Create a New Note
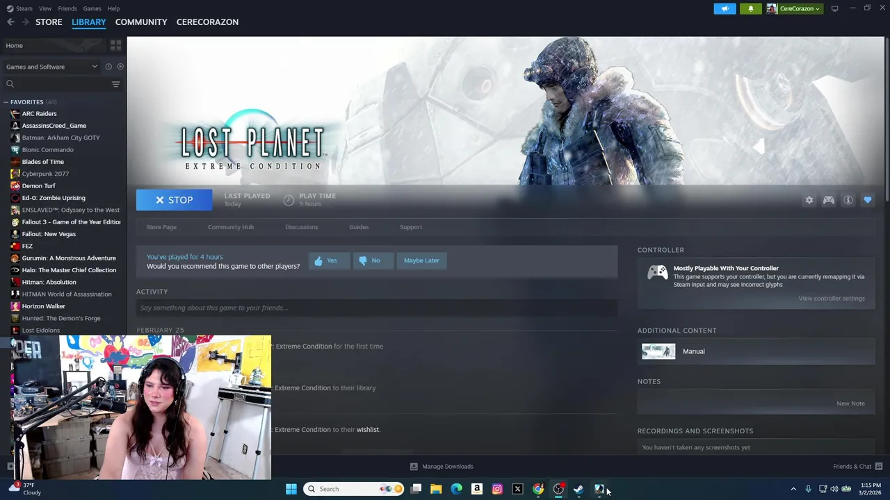The height and width of the screenshot is (500, 890). click(850, 403)
